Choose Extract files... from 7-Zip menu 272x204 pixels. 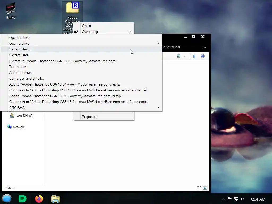(x=81, y=49)
